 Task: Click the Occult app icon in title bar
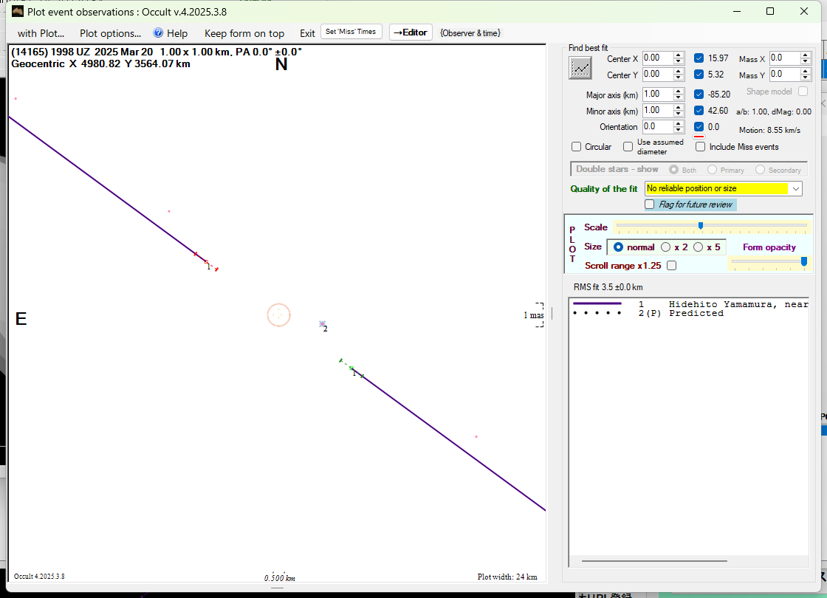click(17, 11)
